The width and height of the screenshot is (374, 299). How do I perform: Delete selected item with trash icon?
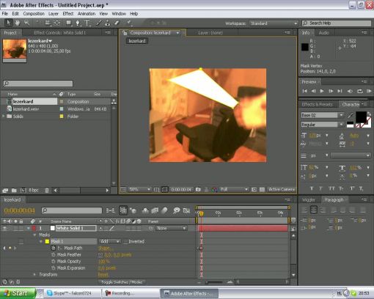pyautogui.click(x=47, y=191)
